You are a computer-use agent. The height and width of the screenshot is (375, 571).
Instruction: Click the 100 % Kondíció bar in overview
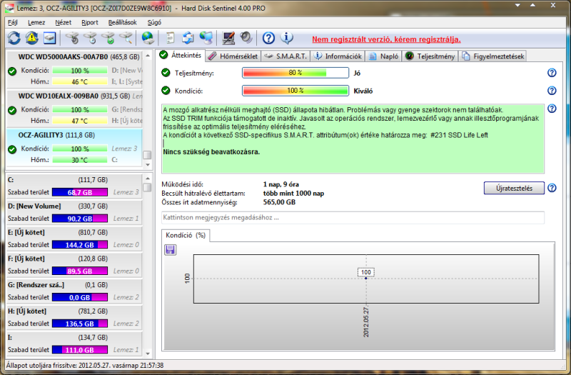(x=295, y=91)
